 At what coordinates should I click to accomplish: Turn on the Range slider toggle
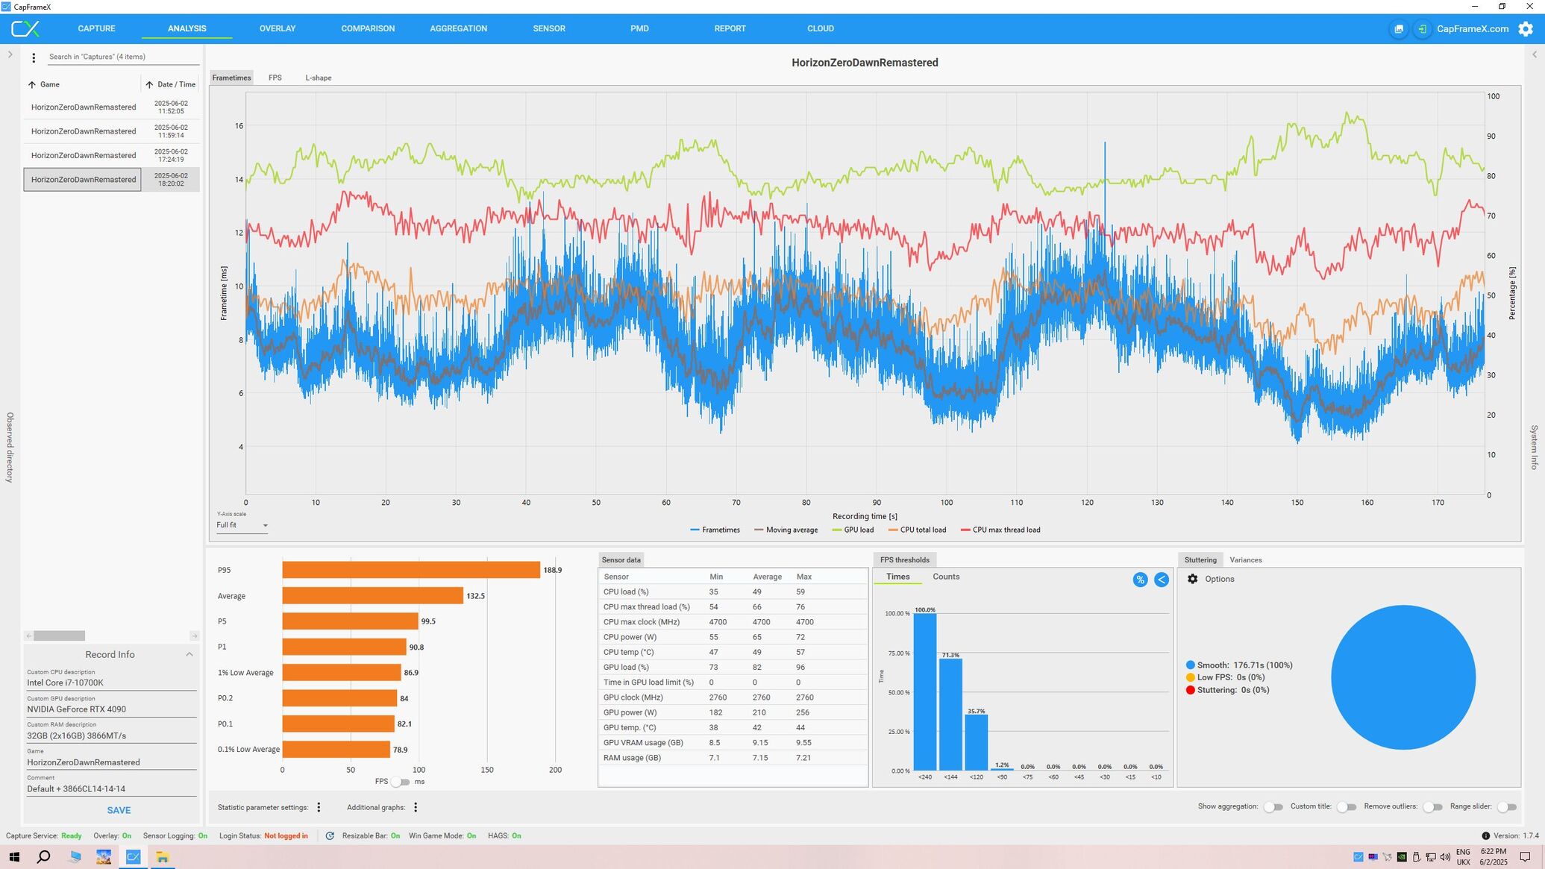coord(1506,807)
